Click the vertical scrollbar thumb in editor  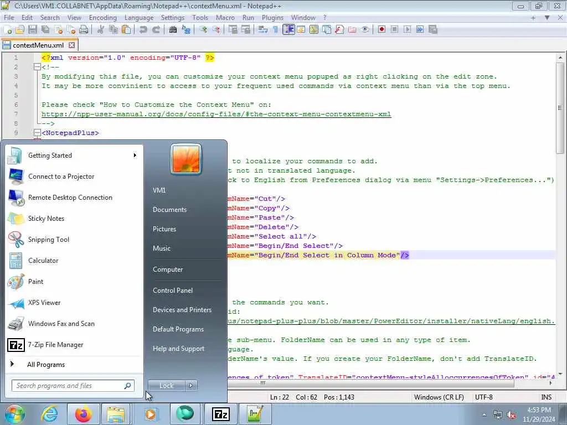[x=560, y=108]
